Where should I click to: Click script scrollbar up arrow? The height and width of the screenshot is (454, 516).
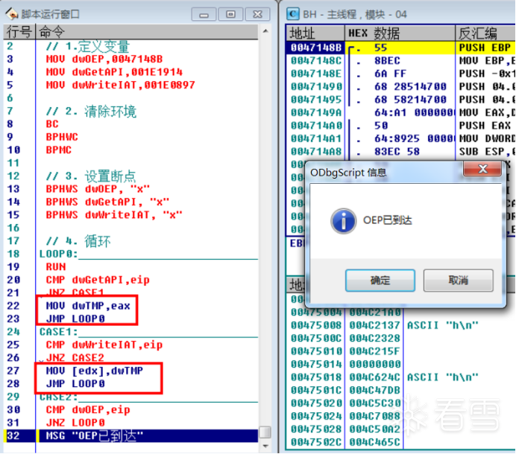[265, 31]
